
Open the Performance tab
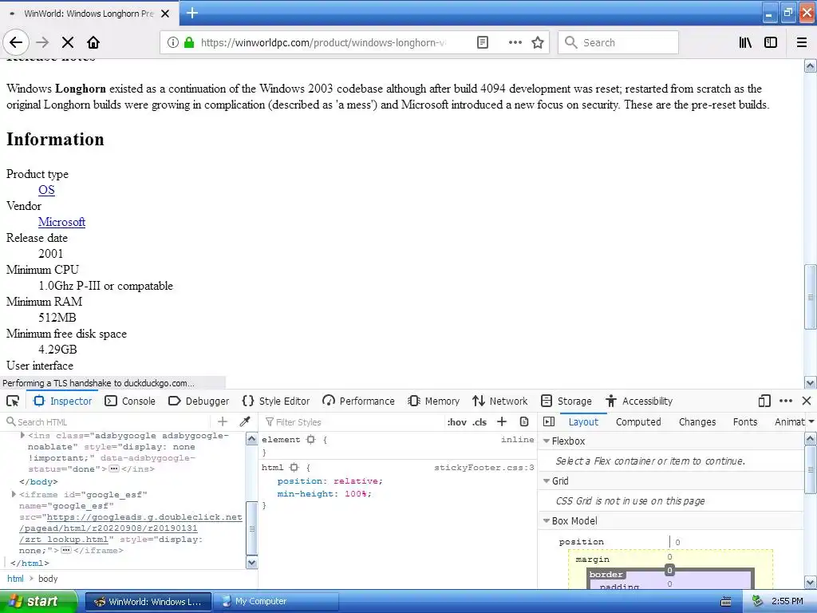coord(358,401)
